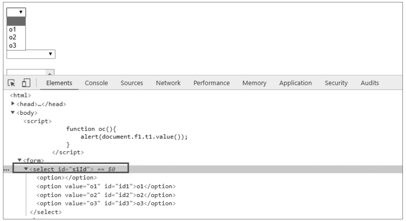
Task: Open the second empty dropdown
Action: pos(31,54)
